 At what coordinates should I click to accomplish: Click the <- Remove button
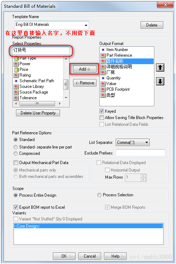click(x=84, y=83)
